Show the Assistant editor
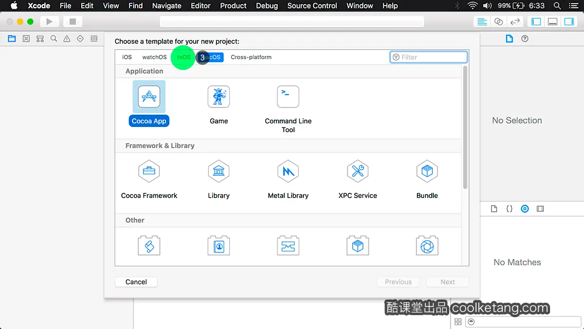This screenshot has height=329, width=584. pyautogui.click(x=498, y=22)
